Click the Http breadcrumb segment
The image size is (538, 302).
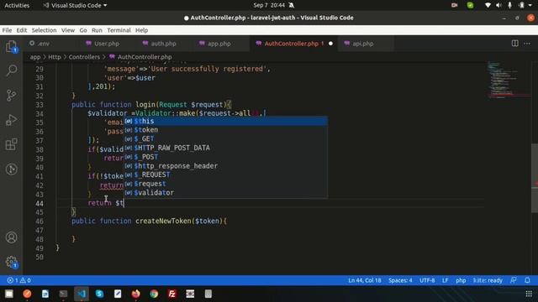pos(54,57)
